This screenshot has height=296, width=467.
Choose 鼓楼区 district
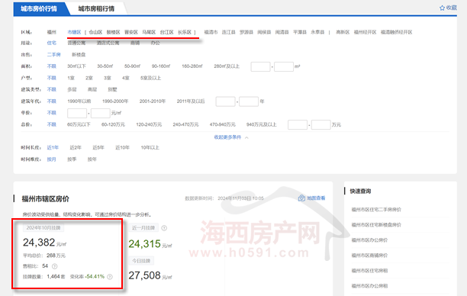click(113, 32)
